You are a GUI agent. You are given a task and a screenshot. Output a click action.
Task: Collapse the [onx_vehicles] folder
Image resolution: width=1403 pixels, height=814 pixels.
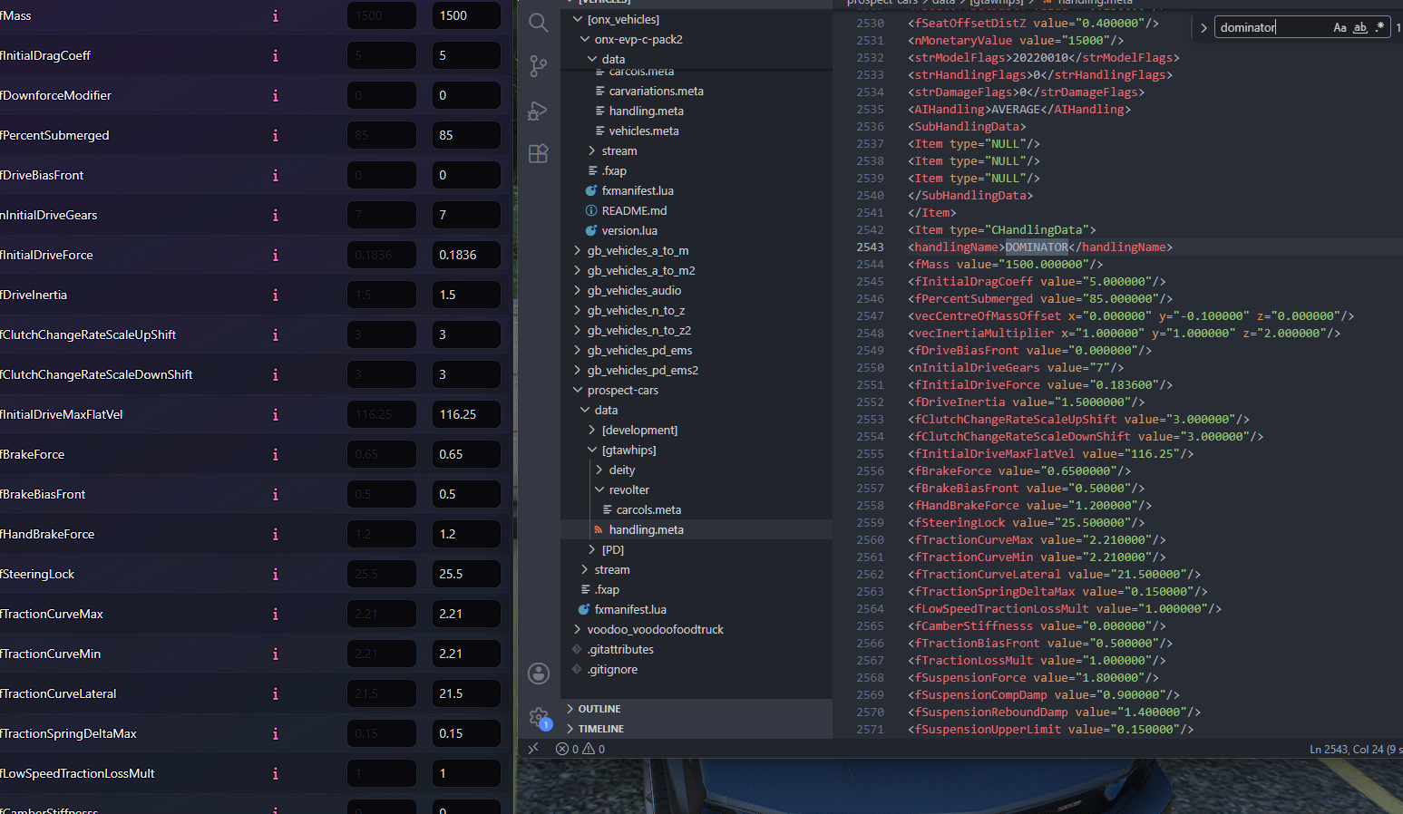point(578,19)
